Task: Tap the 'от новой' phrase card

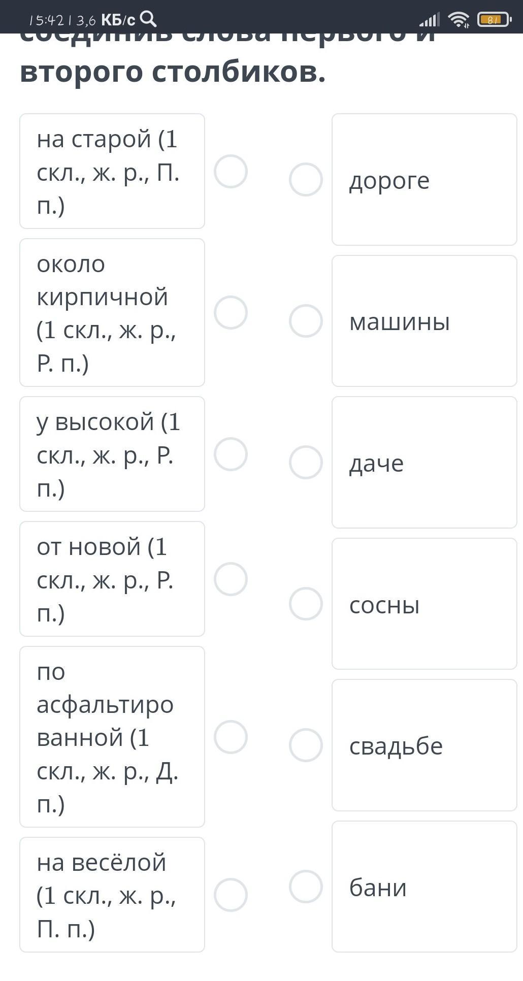Action: [112, 579]
